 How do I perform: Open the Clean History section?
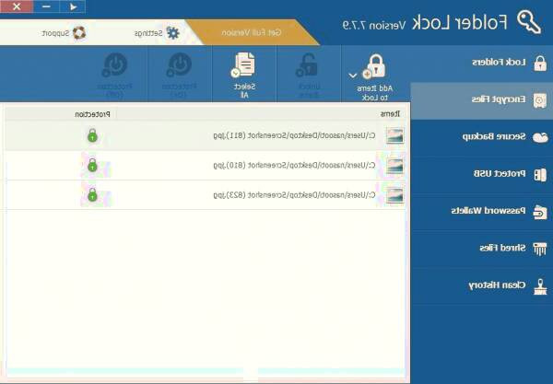482,285
